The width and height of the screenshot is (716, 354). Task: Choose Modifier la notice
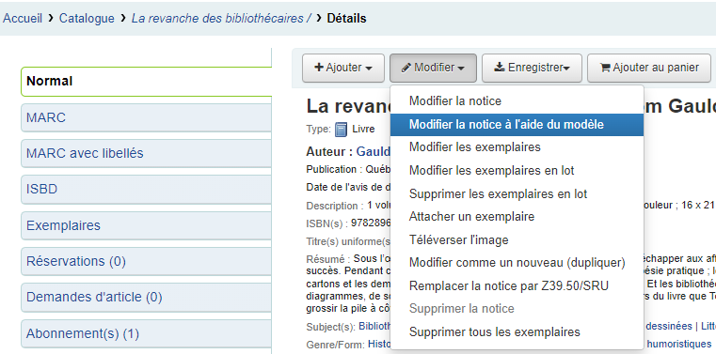tap(517, 101)
